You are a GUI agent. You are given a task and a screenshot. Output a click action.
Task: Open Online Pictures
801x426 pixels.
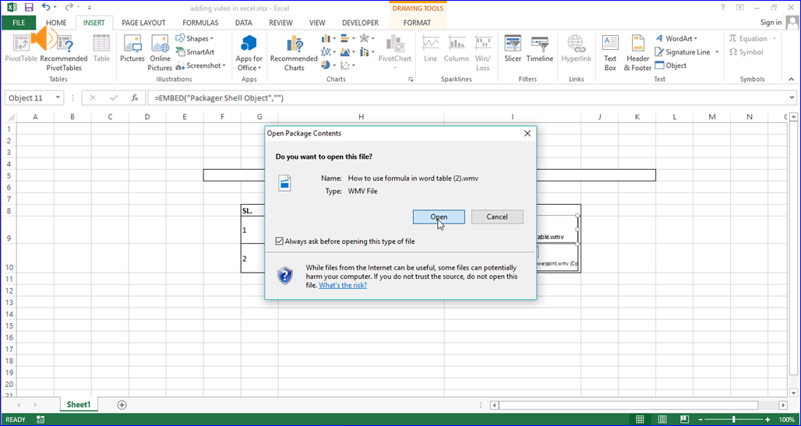coord(160,53)
